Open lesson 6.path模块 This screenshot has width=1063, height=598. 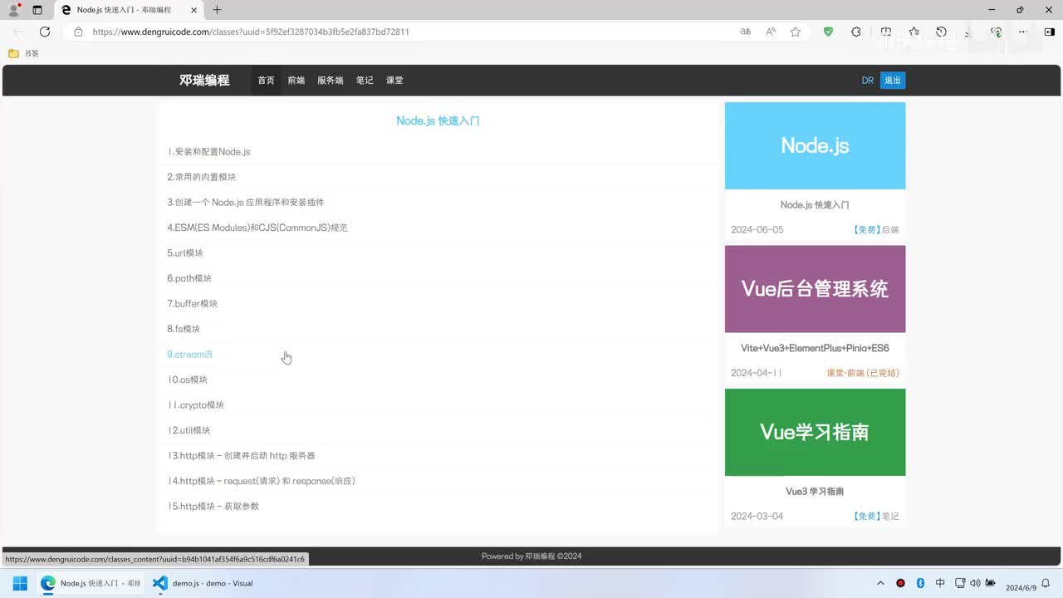coord(189,278)
